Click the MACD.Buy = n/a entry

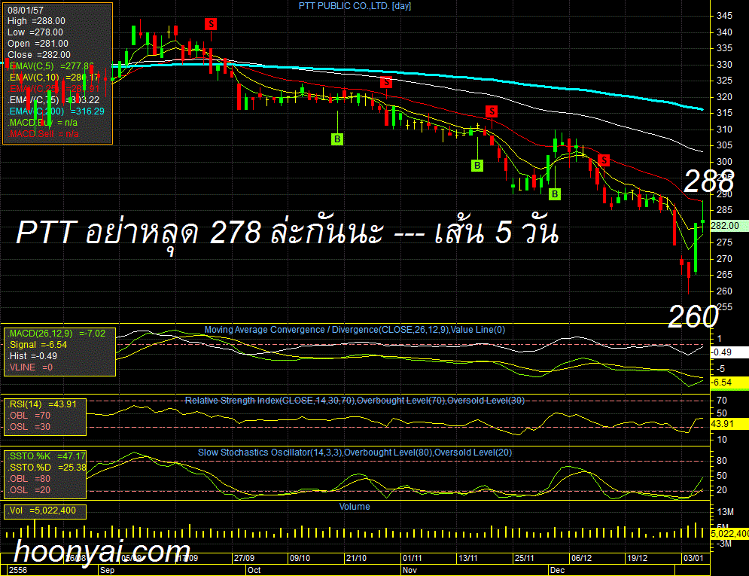42,123
